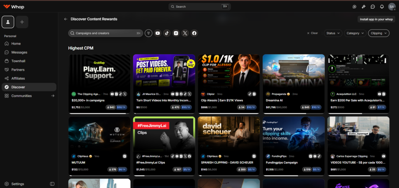Go to Home in the sidebar
Image resolution: width=399 pixels, height=188 pixels.
click(29, 44)
